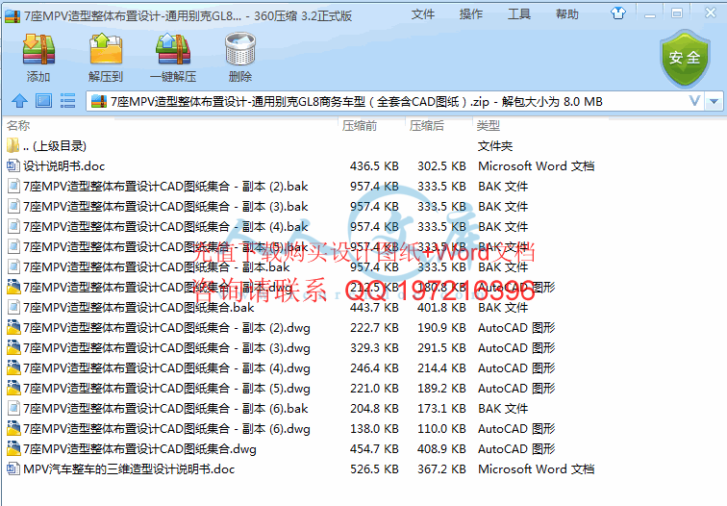Click the 302.5 KB compressed size cell
The image size is (727, 506).
(441, 166)
